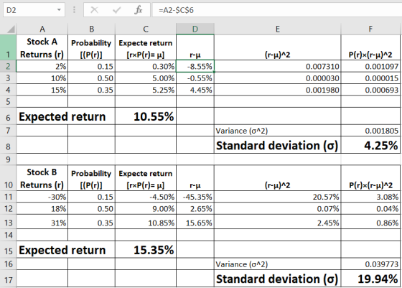402x288 pixels.
Task: Select cell showing 31% return
Action: click(42, 222)
